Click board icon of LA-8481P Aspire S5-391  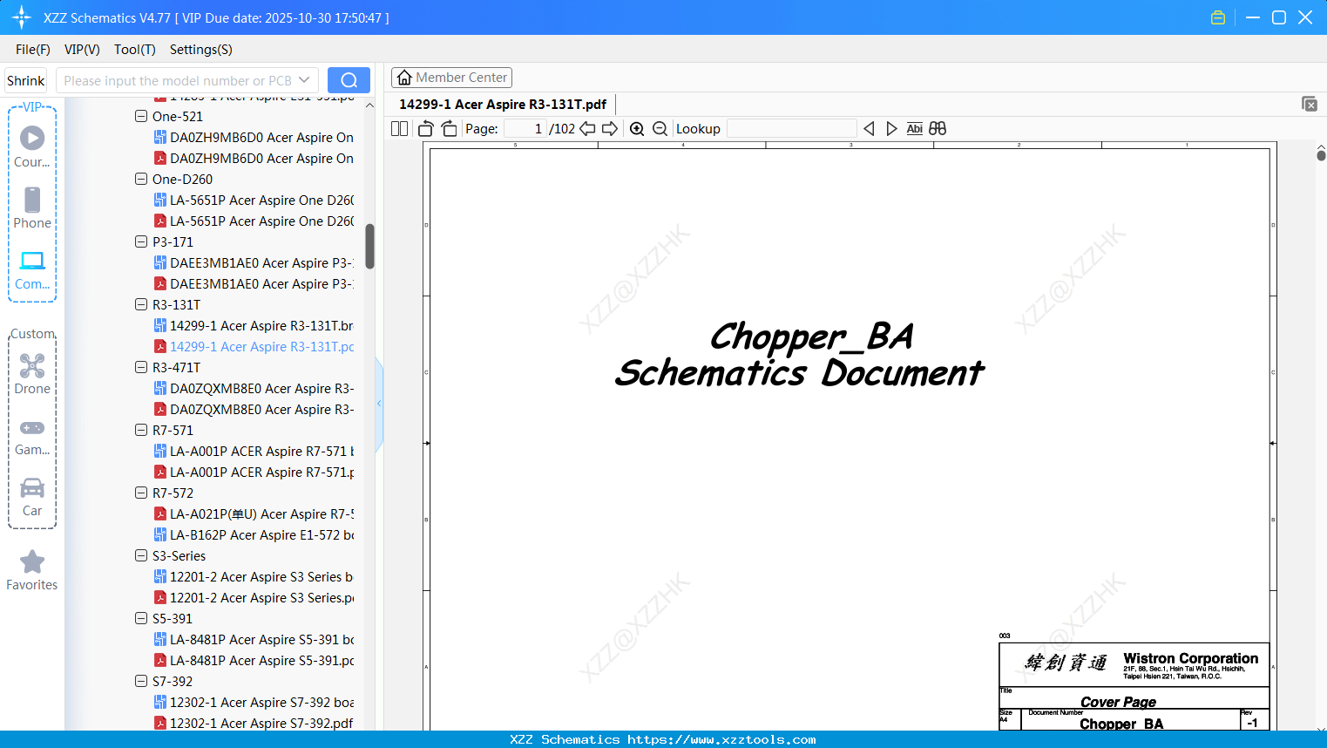(160, 639)
